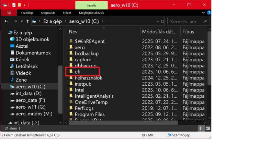The height and width of the screenshot is (146, 259).
Task: Open 3D objektumok in the navigation pane
Action: point(32,39)
